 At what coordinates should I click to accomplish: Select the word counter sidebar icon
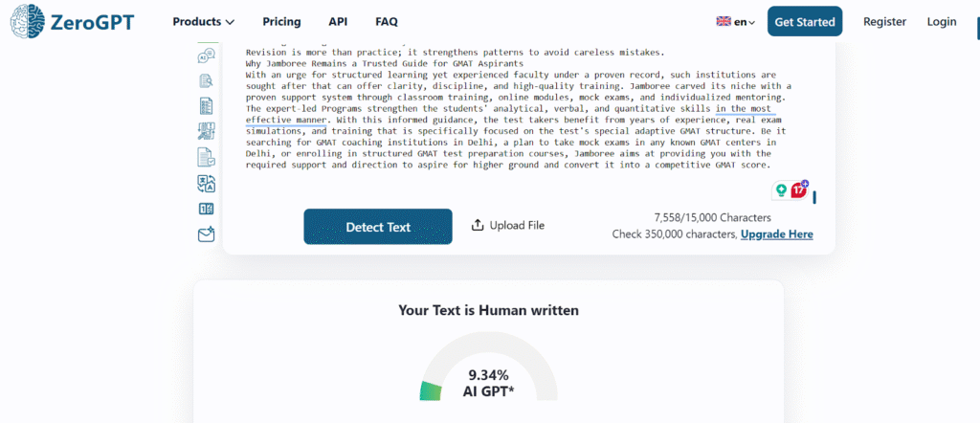coord(206,209)
